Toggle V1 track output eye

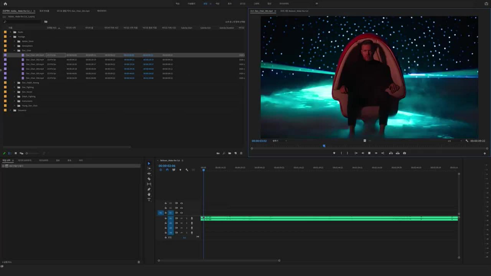tap(182, 213)
